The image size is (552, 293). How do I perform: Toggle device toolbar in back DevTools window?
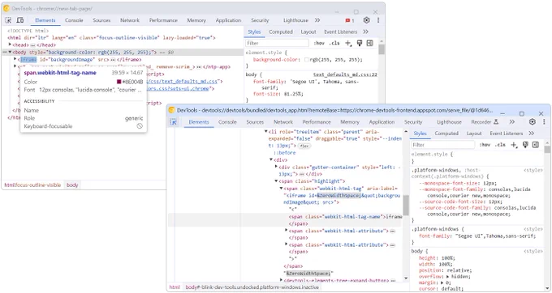pos(20,20)
